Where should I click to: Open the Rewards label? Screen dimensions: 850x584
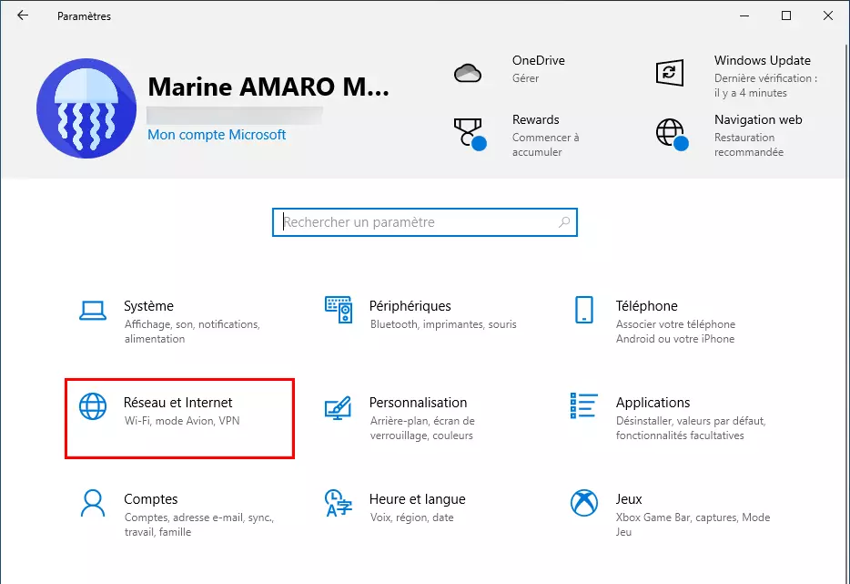click(x=536, y=119)
